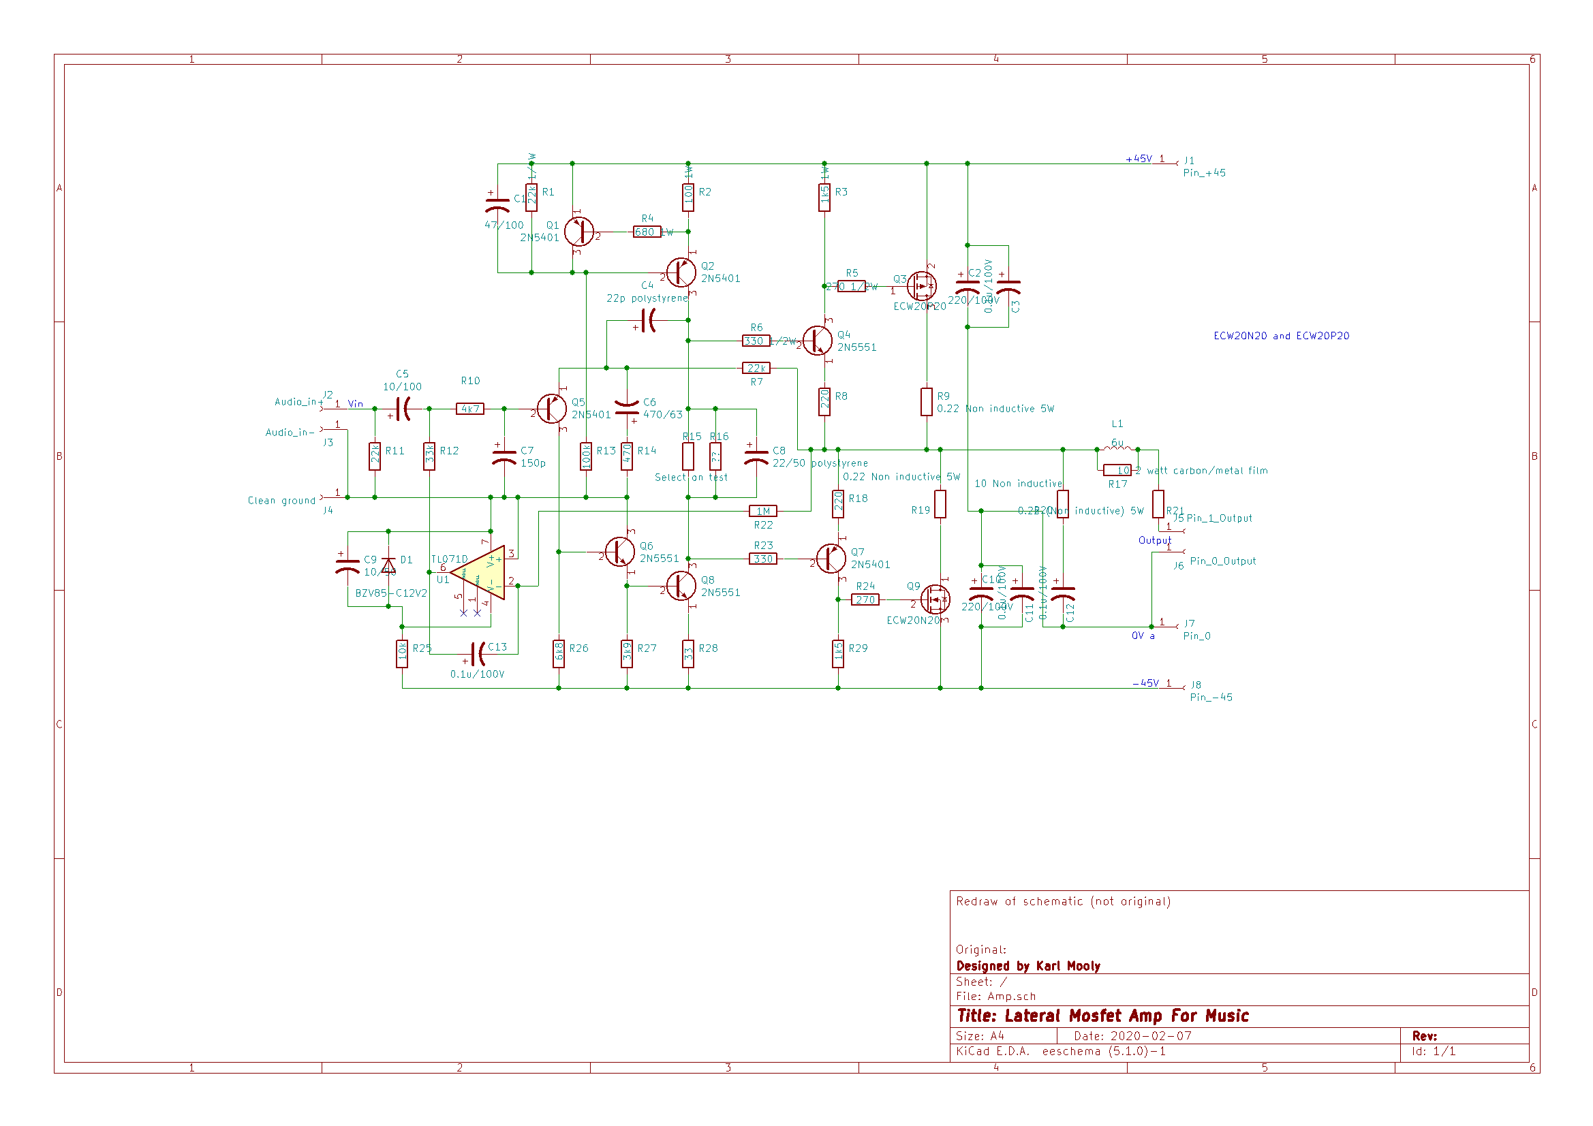Click the C9 capacitor symbol beside D1
This screenshot has height=1126, width=1593.
pos(347,566)
